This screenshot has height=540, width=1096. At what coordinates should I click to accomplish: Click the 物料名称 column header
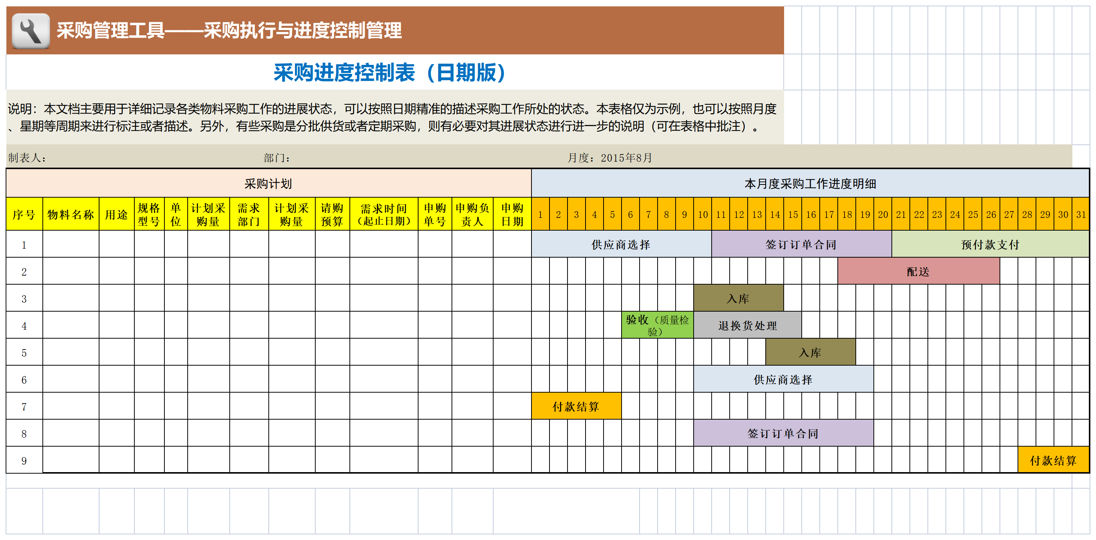pos(71,214)
